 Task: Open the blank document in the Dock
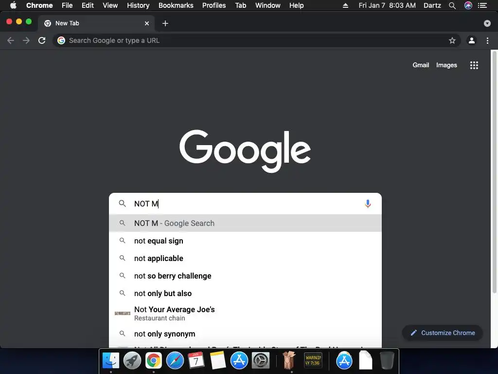point(366,360)
